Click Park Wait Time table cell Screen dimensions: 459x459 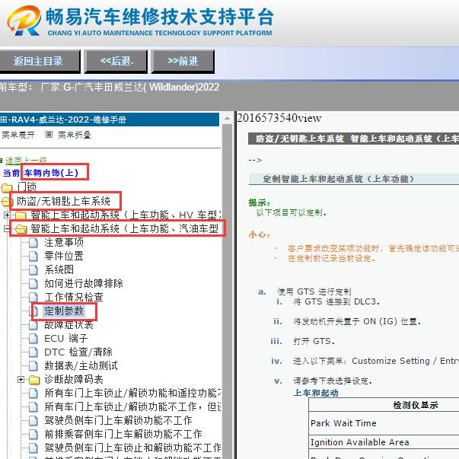tap(384, 423)
